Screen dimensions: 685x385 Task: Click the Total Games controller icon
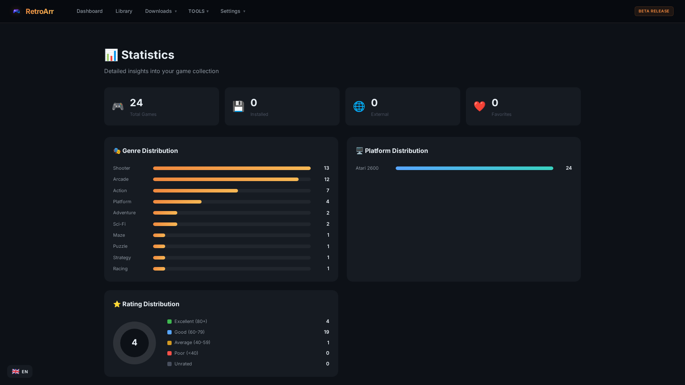tap(118, 107)
